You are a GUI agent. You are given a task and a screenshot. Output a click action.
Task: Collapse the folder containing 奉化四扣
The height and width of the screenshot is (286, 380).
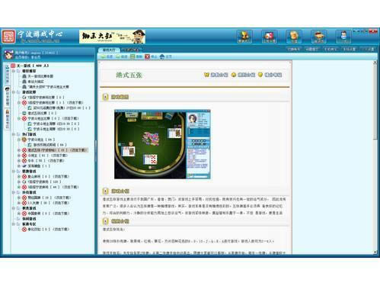(x=14, y=224)
